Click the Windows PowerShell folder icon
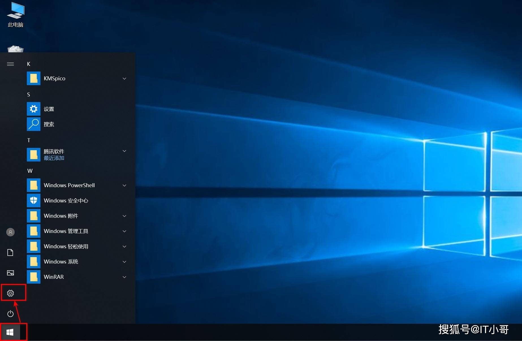The height and width of the screenshot is (341, 522). click(34, 185)
